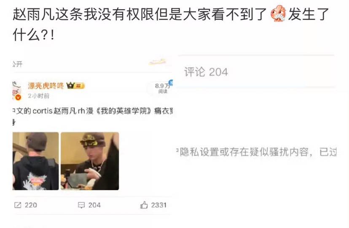This screenshot has width=349, height=228.
Task: Tap the repost icon beside 220
Action: coord(18,205)
